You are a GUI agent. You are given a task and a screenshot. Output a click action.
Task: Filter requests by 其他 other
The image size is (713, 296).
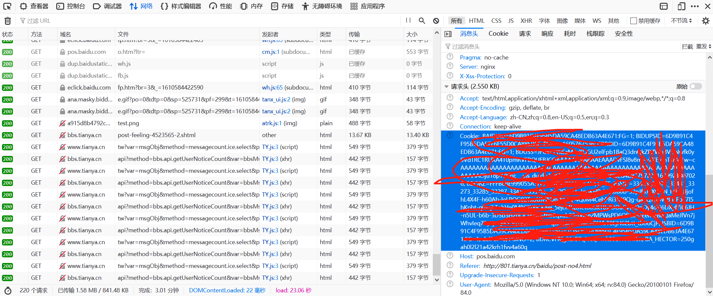click(613, 20)
